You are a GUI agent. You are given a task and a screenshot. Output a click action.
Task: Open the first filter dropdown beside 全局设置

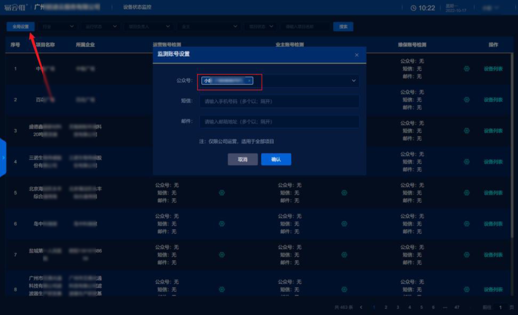[58, 27]
